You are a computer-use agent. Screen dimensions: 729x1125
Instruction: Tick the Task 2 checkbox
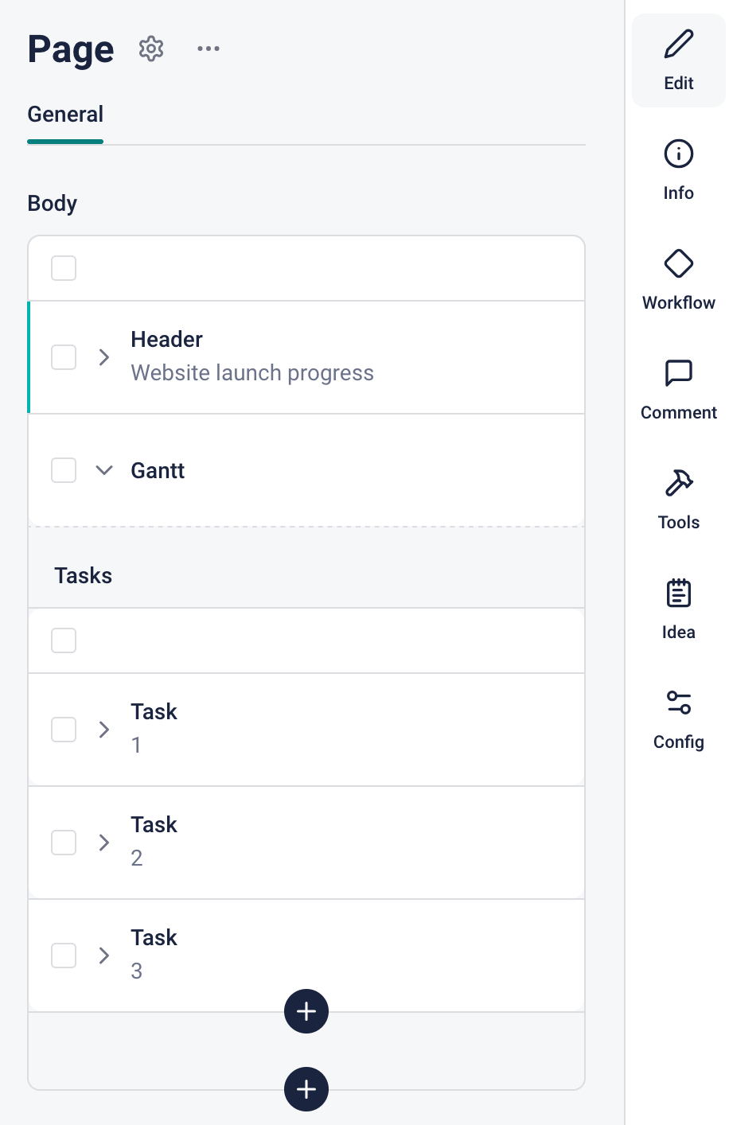[64, 843]
